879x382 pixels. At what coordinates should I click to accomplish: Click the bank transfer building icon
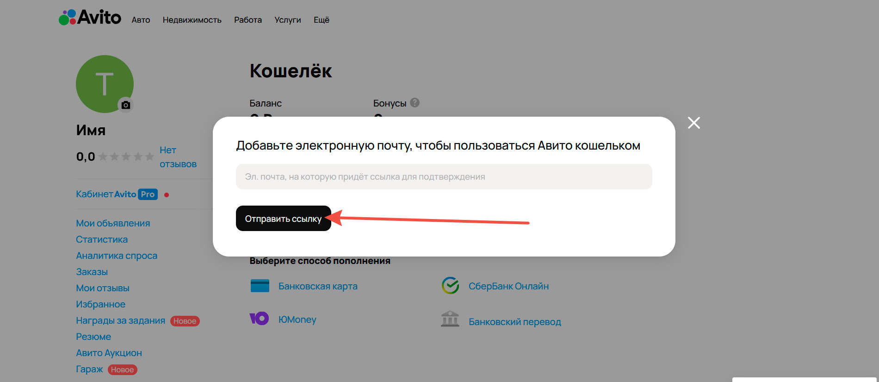pos(450,319)
